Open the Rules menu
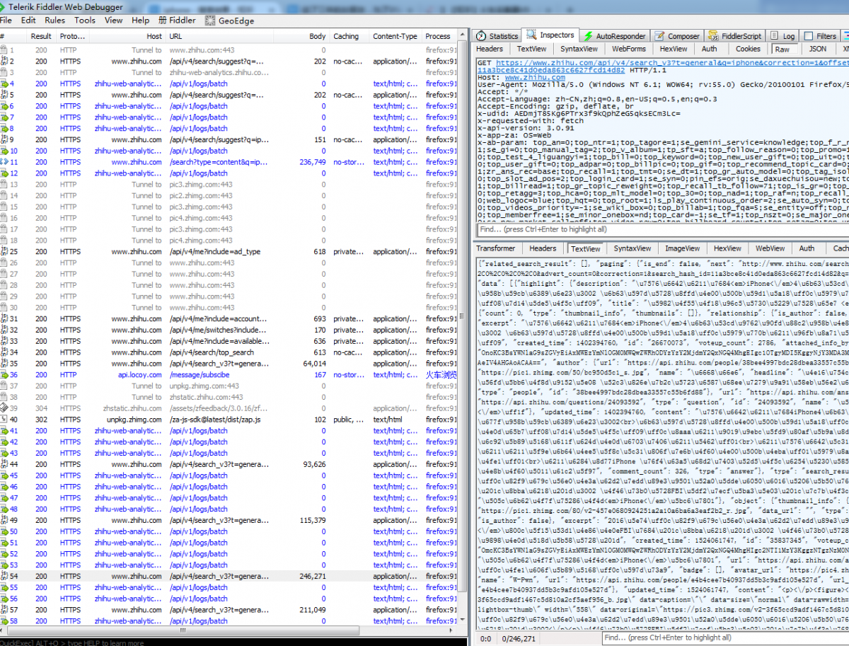The width and height of the screenshot is (849, 646). click(54, 21)
